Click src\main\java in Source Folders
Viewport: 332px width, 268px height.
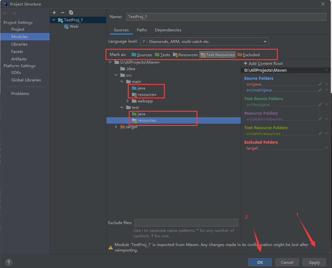(259, 90)
